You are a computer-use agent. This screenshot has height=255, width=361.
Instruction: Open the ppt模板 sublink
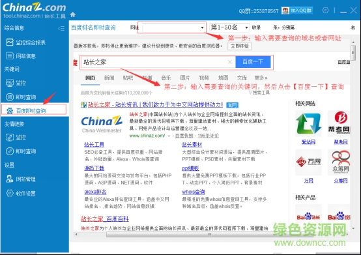tap(190, 168)
